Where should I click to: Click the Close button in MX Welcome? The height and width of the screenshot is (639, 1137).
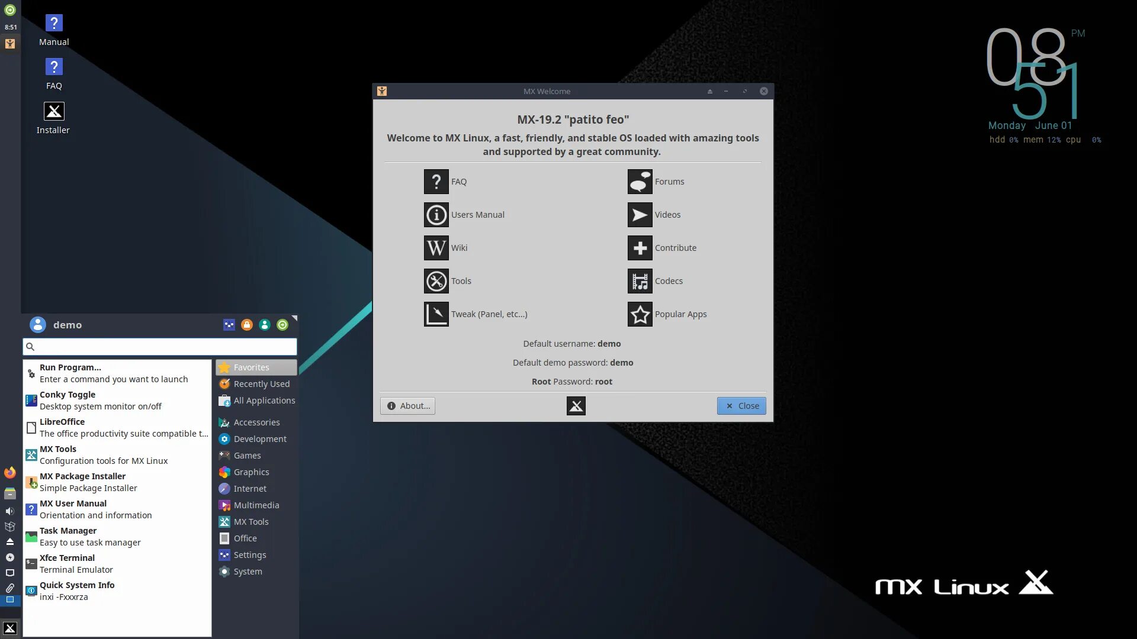coord(741,406)
